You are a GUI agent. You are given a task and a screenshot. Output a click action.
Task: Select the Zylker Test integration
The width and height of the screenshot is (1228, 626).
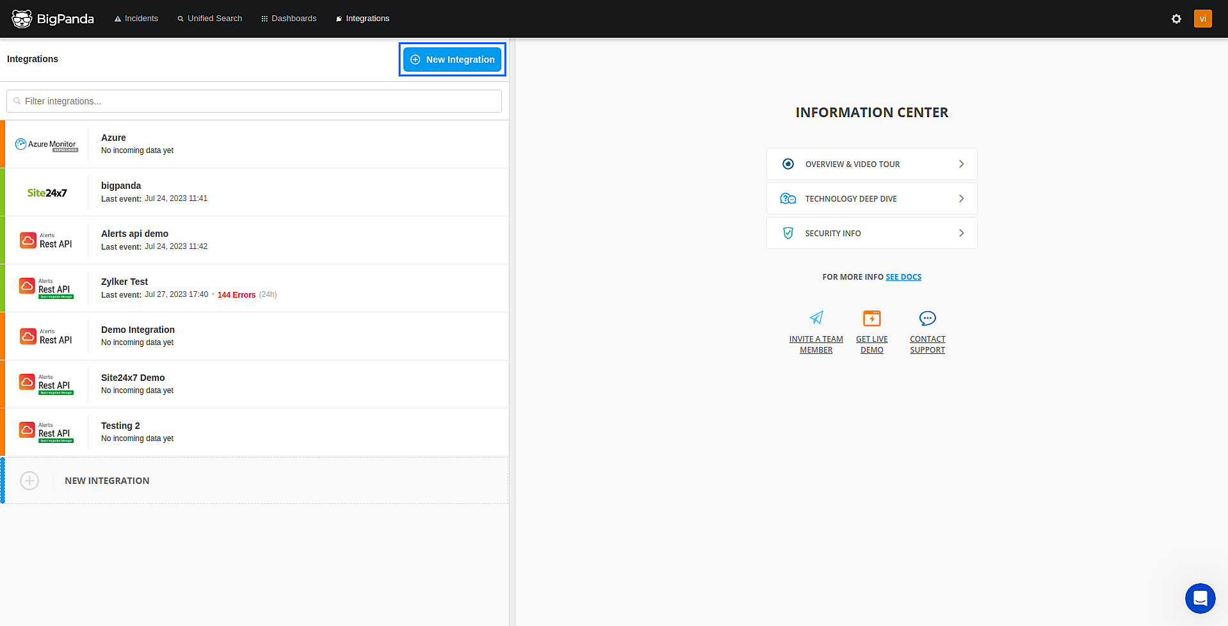(x=124, y=282)
